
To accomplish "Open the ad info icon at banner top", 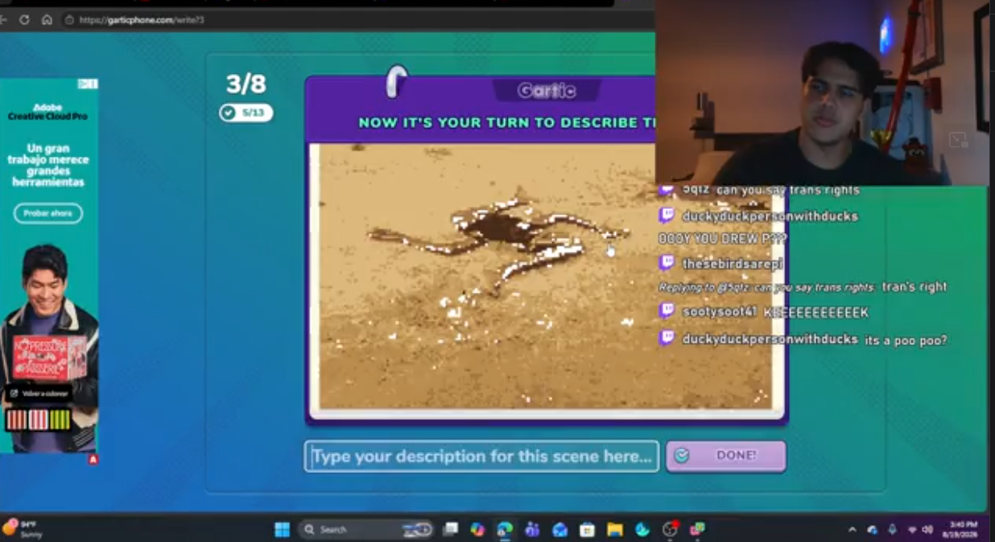I will [x=88, y=84].
